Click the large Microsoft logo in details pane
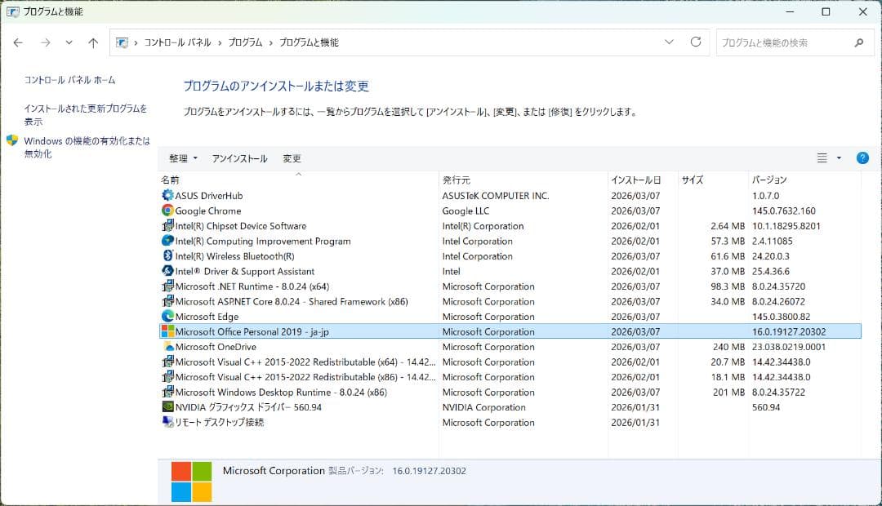The image size is (882, 506). coord(191,482)
